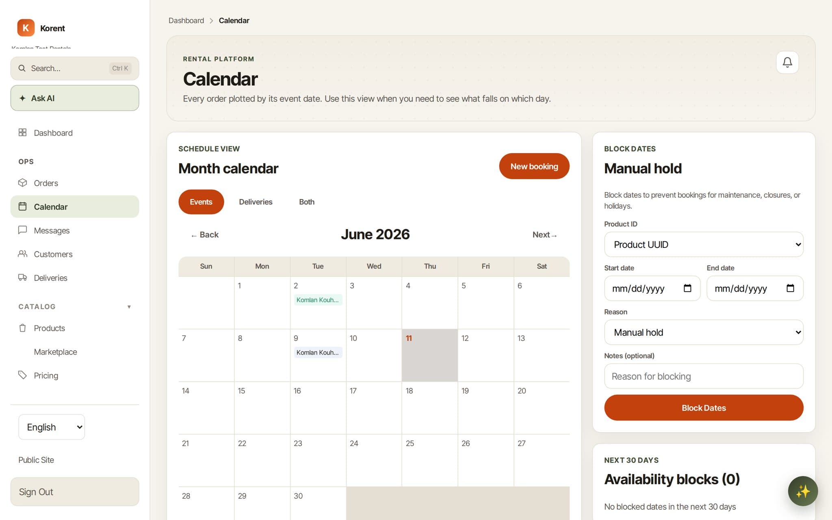Screen dimensions: 832x520
Task: Select the June 1 calendar cell
Action: point(262,303)
